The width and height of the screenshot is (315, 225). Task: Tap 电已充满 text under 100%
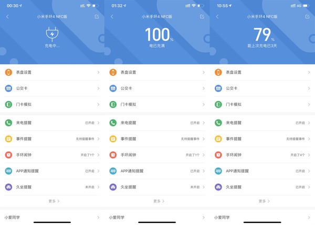(157, 46)
